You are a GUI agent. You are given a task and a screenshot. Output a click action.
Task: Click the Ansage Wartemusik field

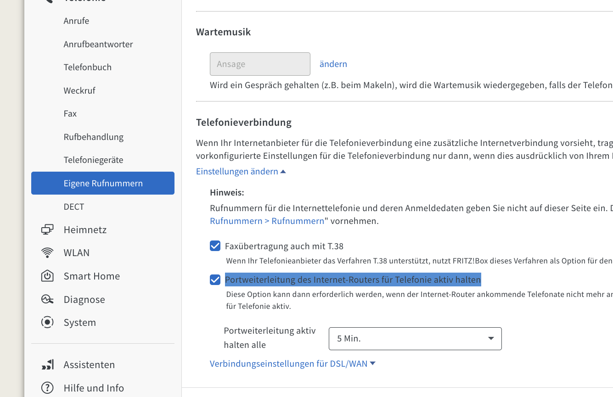pos(260,64)
